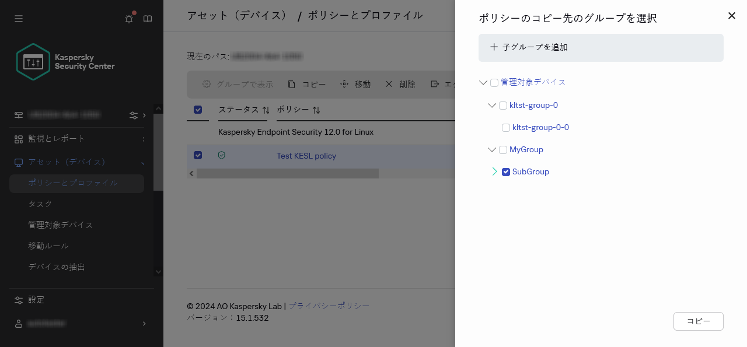Enable the kltst-group-0-0 checkbox
Image resolution: width=747 pixels, height=347 pixels.
tap(506, 127)
